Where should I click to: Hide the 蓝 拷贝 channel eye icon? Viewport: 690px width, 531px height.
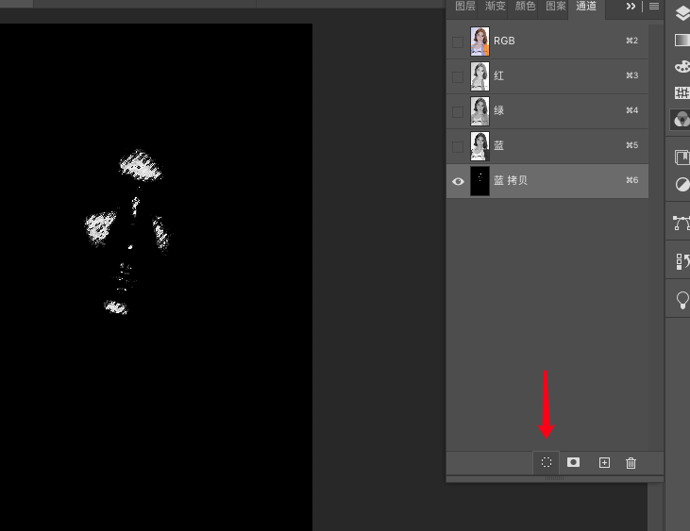pos(458,181)
